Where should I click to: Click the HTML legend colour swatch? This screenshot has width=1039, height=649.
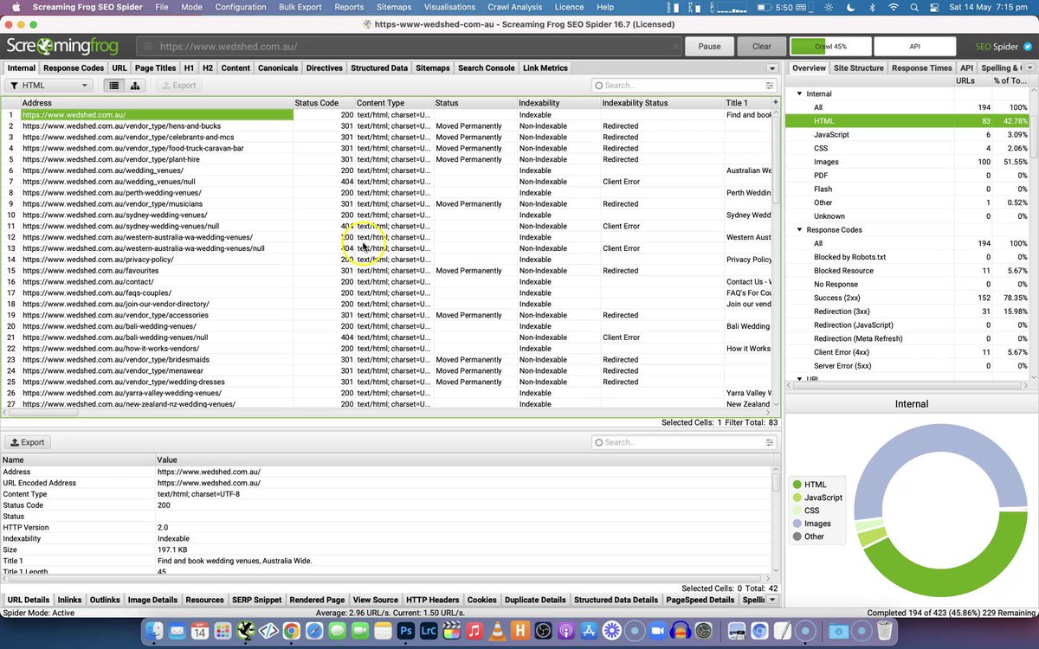click(x=797, y=485)
